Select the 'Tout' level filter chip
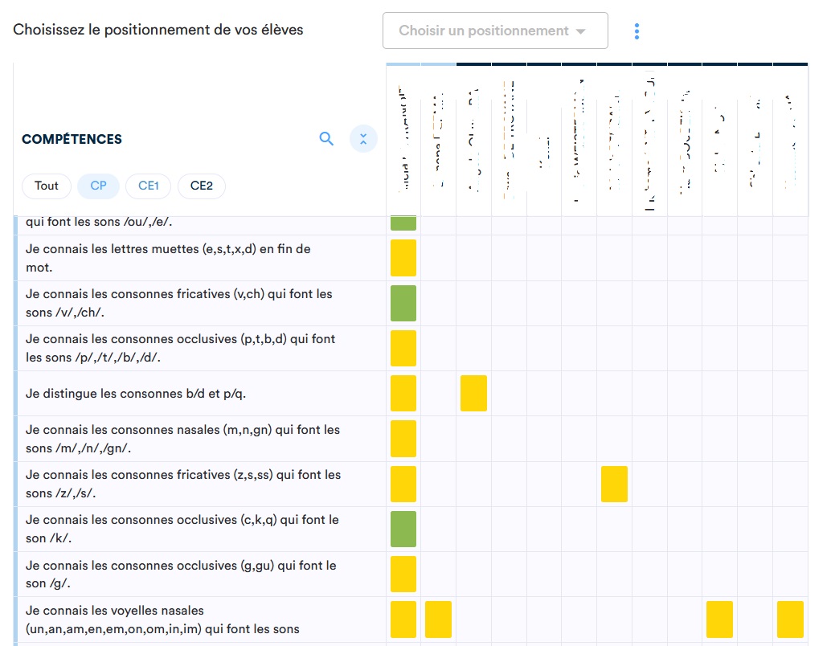 tap(47, 186)
